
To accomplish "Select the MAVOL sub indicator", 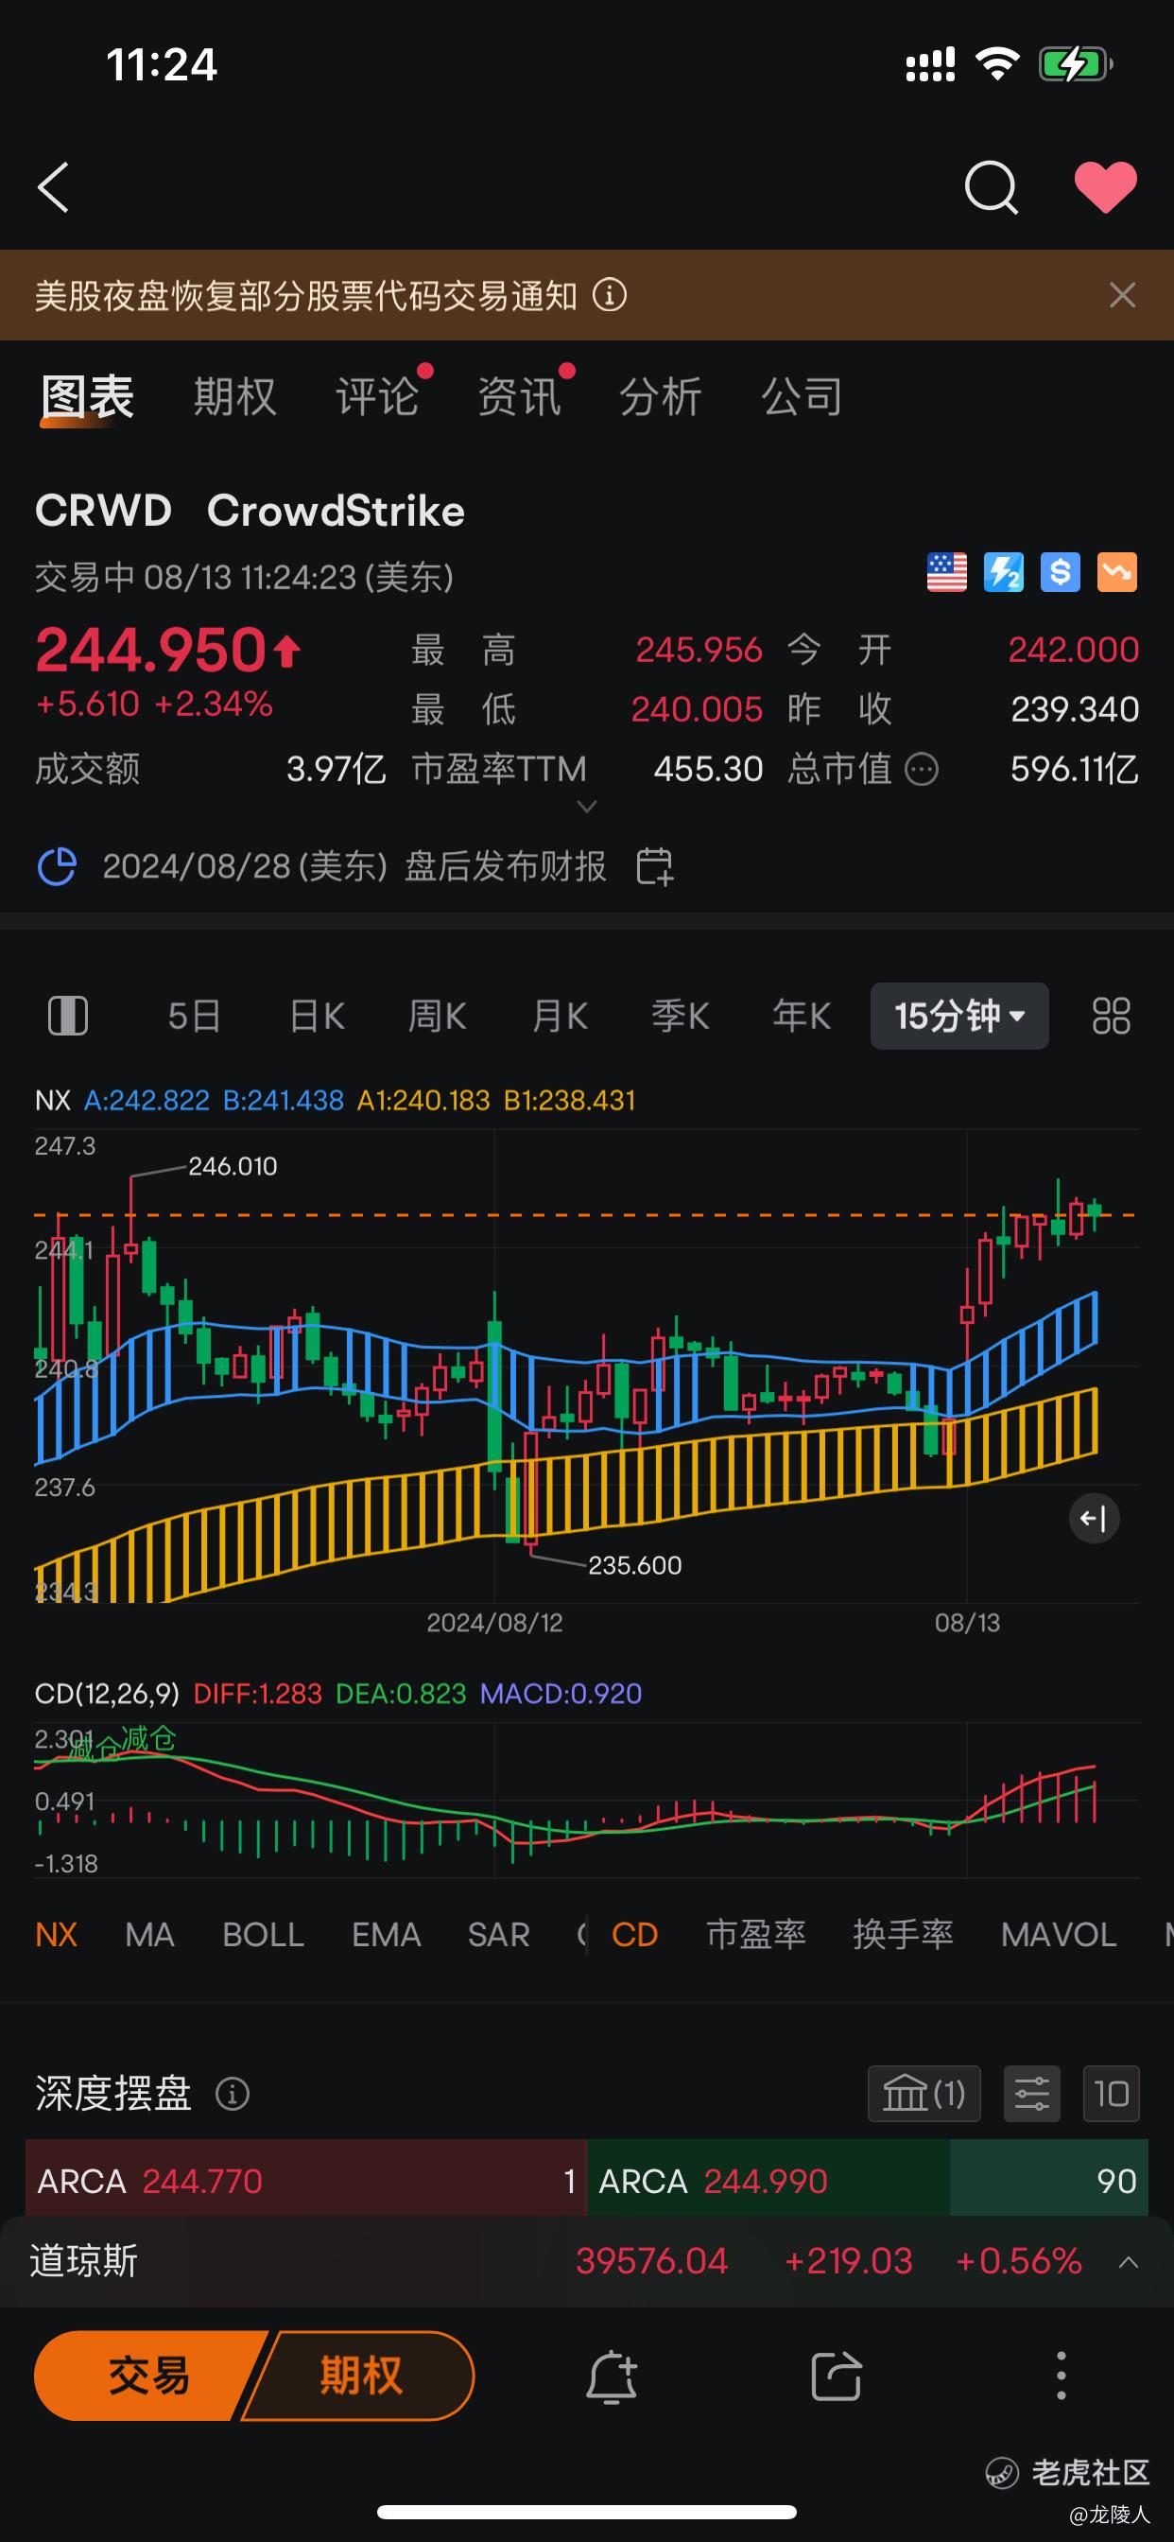I will click(x=1059, y=1934).
